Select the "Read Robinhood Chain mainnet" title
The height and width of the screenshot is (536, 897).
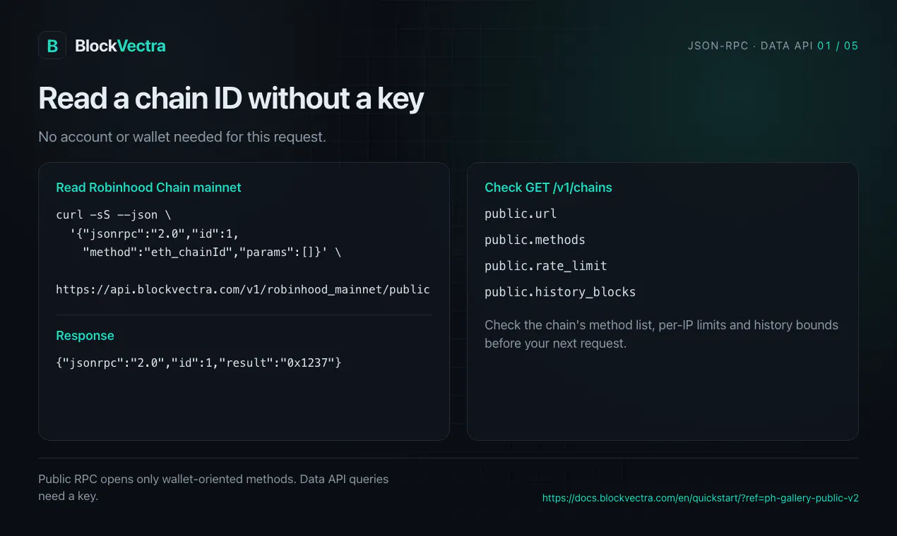point(148,188)
